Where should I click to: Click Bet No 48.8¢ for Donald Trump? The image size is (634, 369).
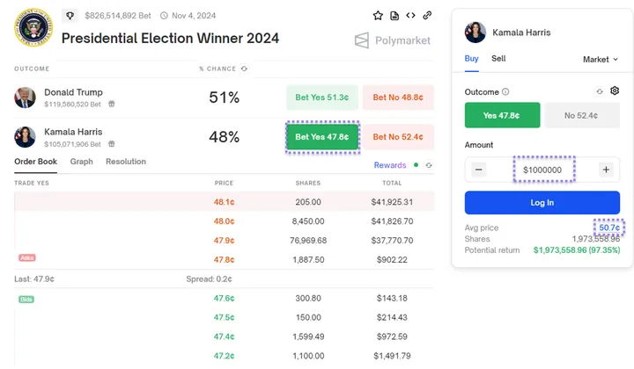(x=398, y=98)
